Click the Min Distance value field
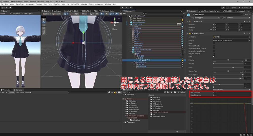The height and width of the screenshot is (136, 253). (x=232, y=93)
